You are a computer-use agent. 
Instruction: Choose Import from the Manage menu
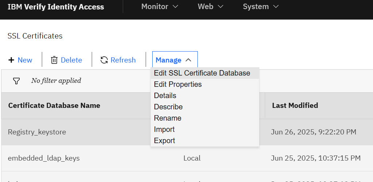coord(164,129)
